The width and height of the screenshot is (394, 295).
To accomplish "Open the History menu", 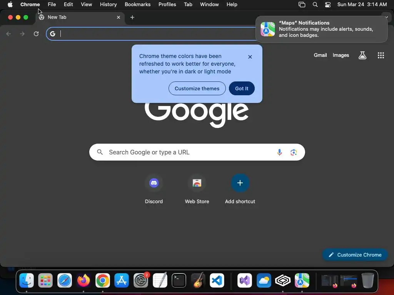I will pyautogui.click(x=108, y=5).
